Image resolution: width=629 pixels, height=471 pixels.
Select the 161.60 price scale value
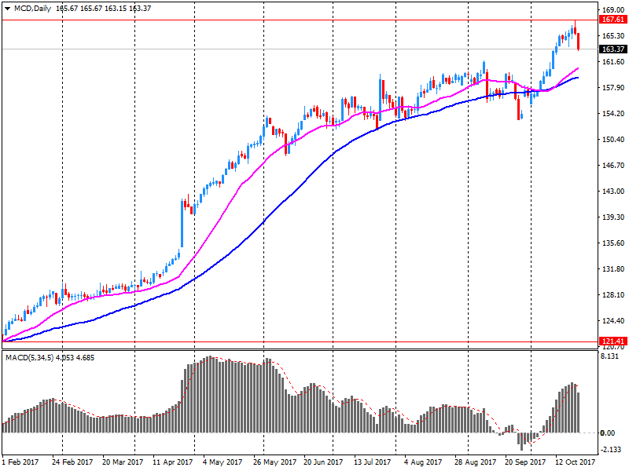[613, 62]
